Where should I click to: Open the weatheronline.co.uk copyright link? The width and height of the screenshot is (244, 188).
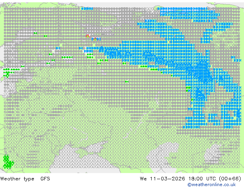[x=211, y=185]
